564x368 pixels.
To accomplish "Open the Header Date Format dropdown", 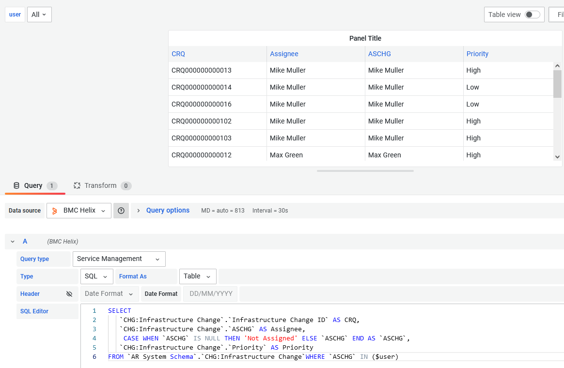I will 109,294.
